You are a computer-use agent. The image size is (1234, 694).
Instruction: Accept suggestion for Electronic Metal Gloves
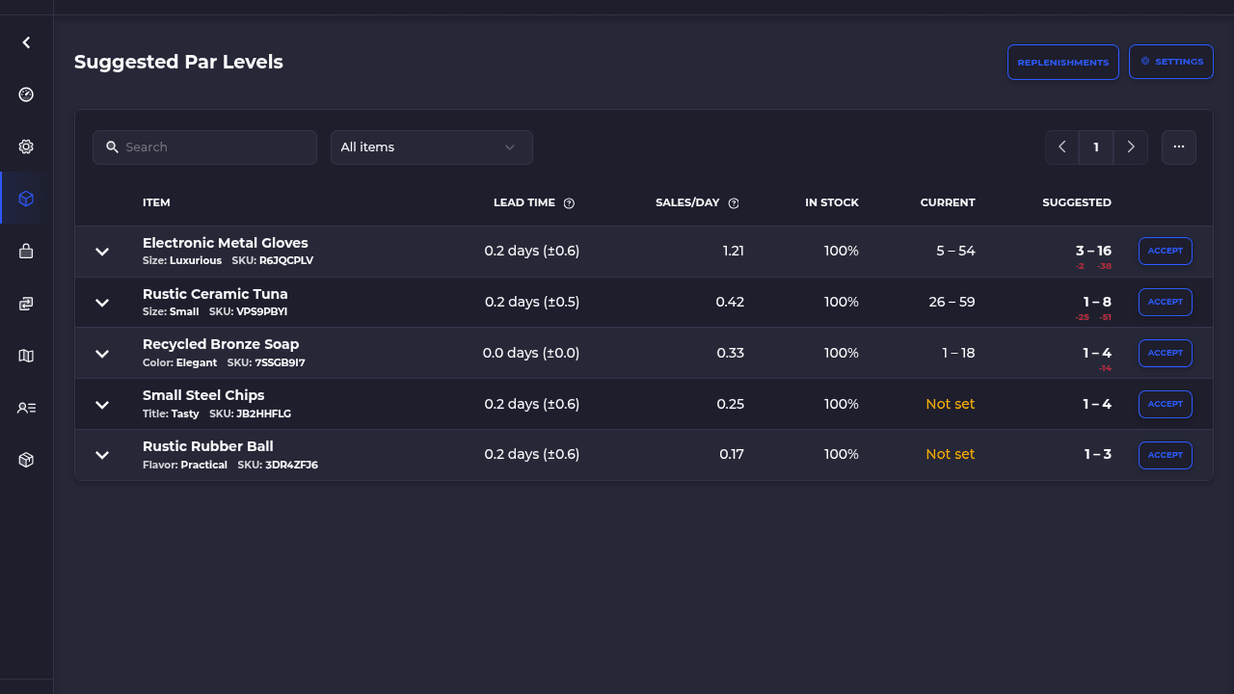1165,251
